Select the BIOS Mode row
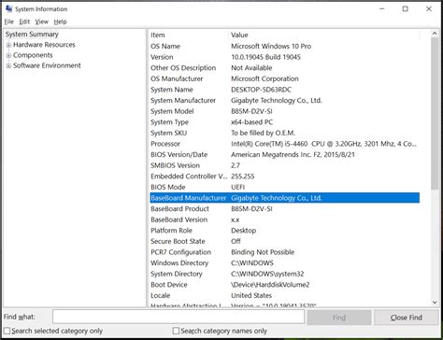This screenshot has width=443, height=340. click(284, 187)
